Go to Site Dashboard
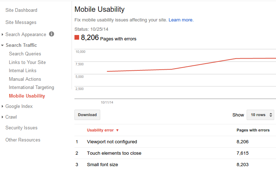 pyautogui.click(x=21, y=10)
